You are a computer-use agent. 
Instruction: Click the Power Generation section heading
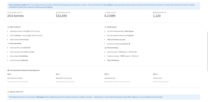(x=15, y=44)
